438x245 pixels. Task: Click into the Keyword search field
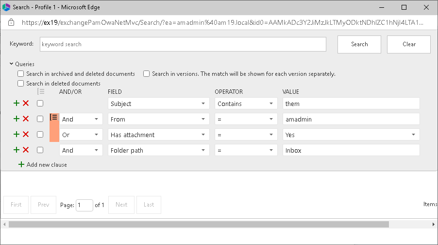click(183, 44)
